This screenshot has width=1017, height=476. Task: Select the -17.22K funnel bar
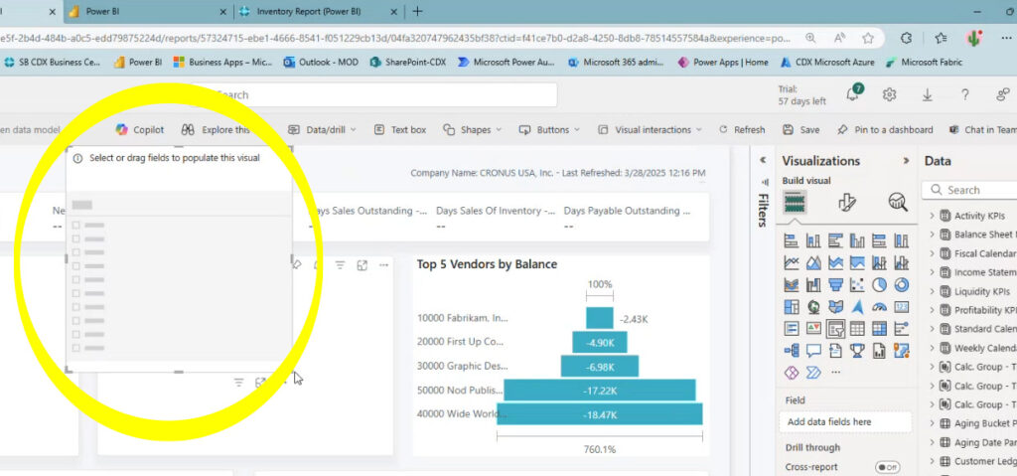click(x=599, y=391)
